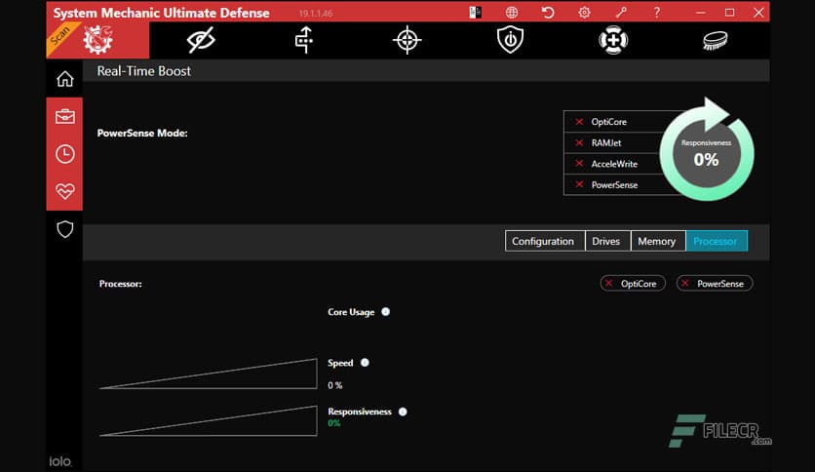This screenshot has width=815, height=472.
Task: Open the clock sidebar icon
Action: (65, 154)
